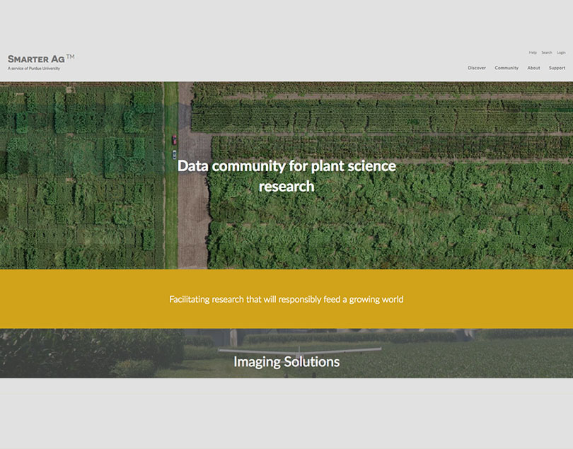The image size is (573, 449).
Task: Click the 'A service of Purdue University' tagline
Action: pyautogui.click(x=34, y=69)
